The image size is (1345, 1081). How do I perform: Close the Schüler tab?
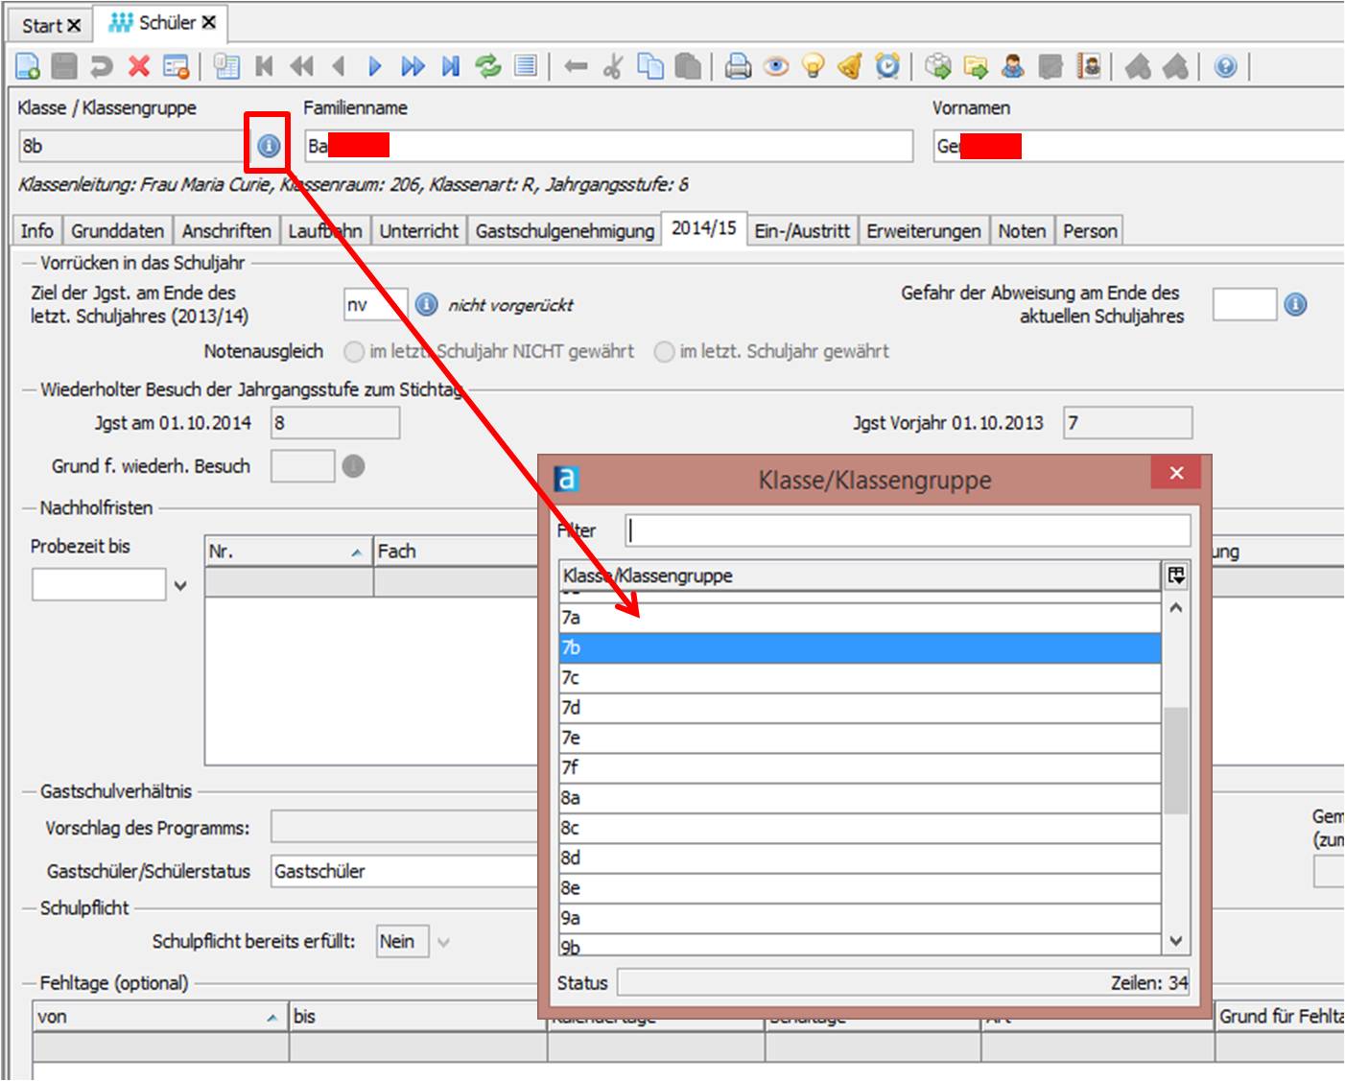point(209,22)
